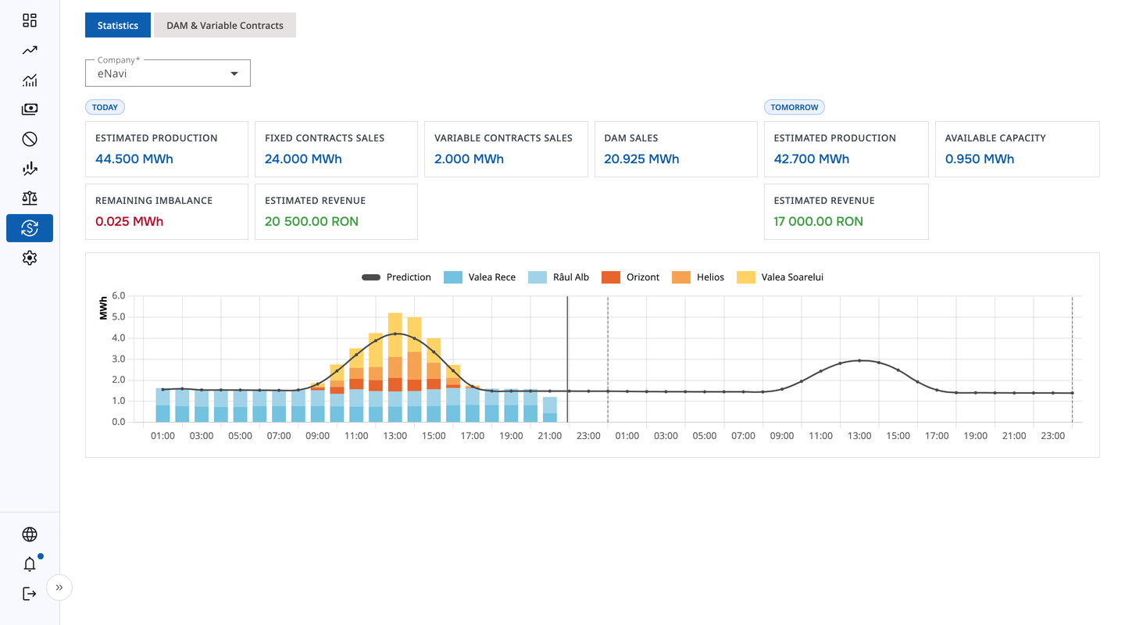The image size is (1125, 625).
Task: Open the settings gear at sidebar bottom
Action: click(x=29, y=258)
